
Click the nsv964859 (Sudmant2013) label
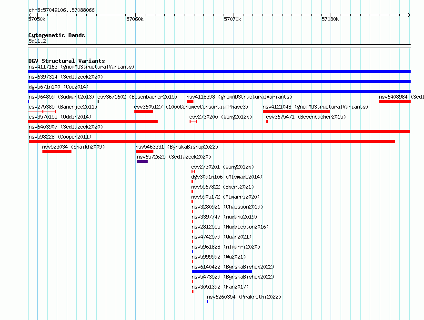(x=61, y=97)
